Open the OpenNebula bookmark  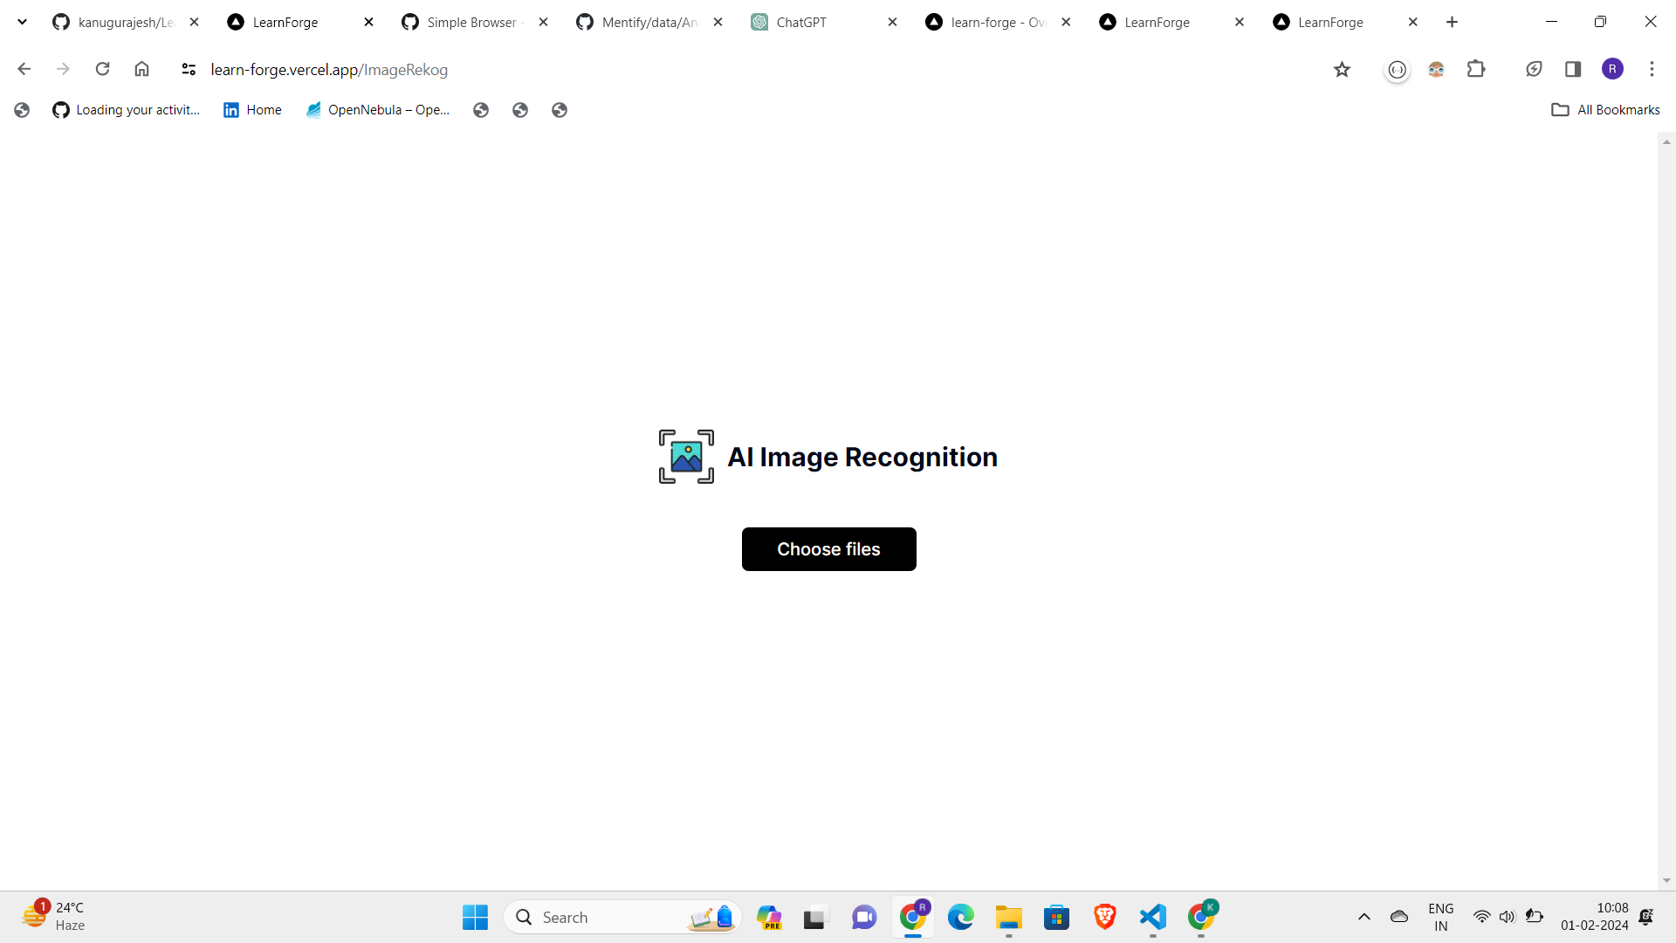coord(377,110)
